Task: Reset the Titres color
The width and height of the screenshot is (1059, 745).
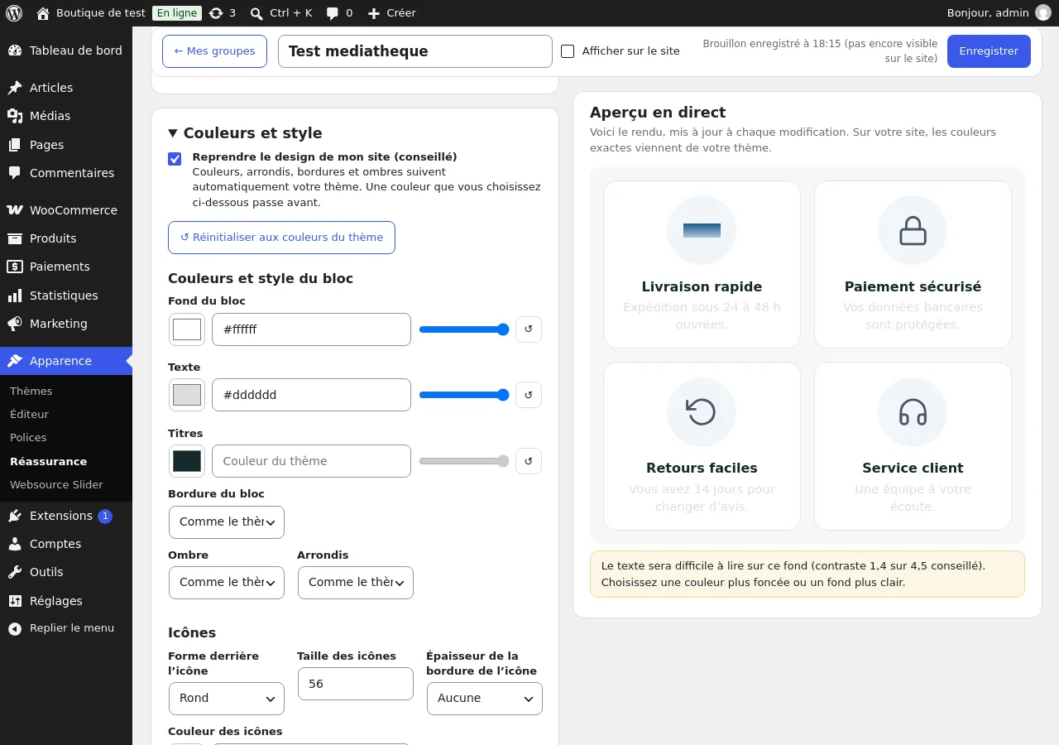Action: point(529,461)
